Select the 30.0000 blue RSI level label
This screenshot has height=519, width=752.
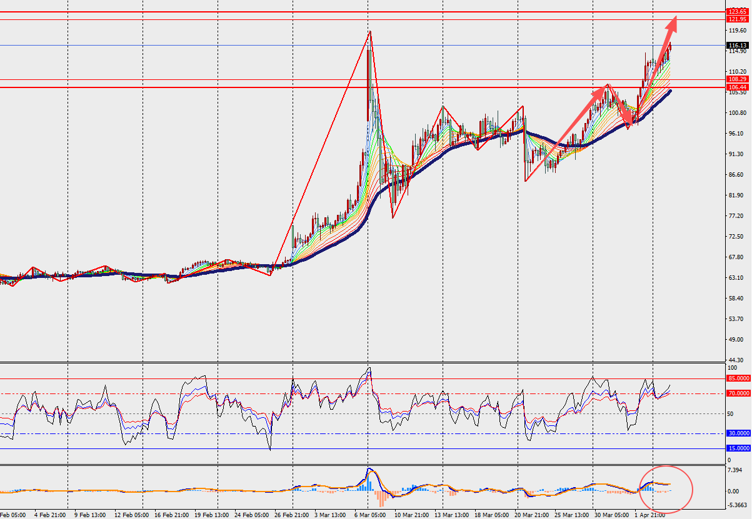pyautogui.click(x=738, y=433)
